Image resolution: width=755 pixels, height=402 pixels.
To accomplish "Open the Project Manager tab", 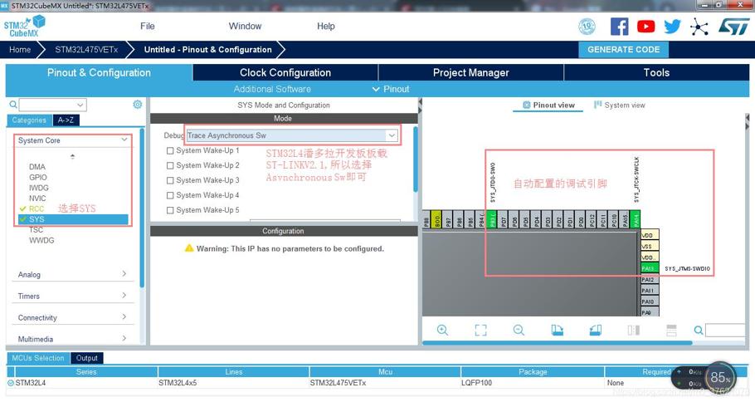I will (471, 73).
